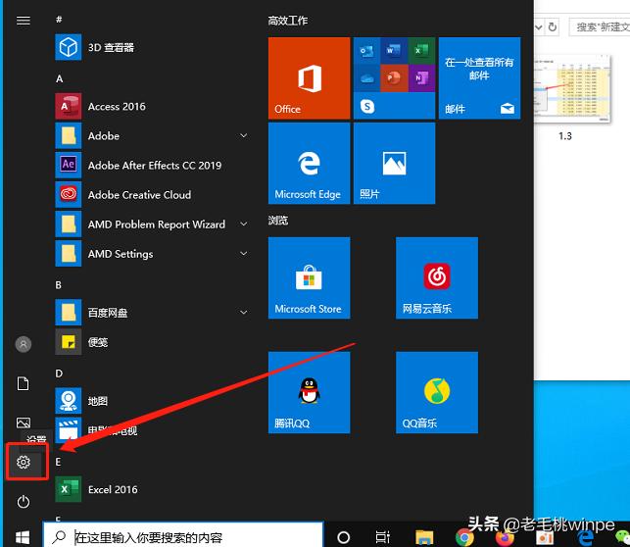
Task: Open the user account icon
Action: pos(24,344)
